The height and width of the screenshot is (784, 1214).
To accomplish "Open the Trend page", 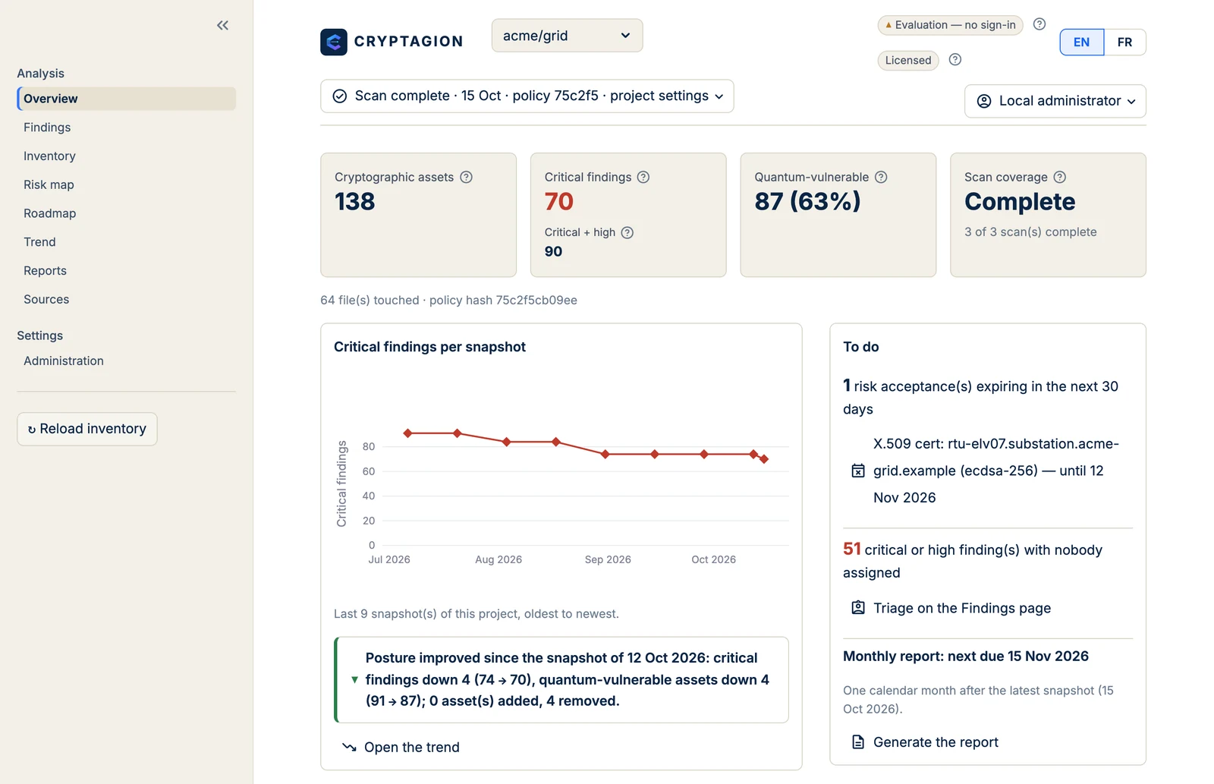I will pos(39,242).
